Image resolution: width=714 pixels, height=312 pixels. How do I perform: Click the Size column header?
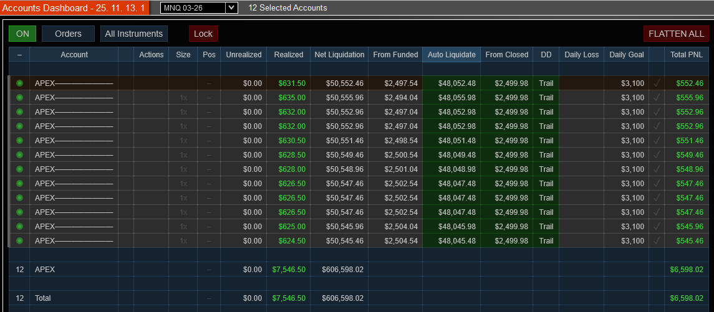click(183, 55)
